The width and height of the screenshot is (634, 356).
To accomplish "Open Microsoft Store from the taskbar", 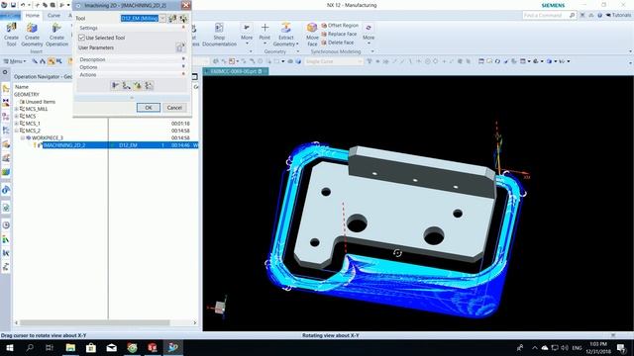I will pyautogui.click(x=91, y=347).
